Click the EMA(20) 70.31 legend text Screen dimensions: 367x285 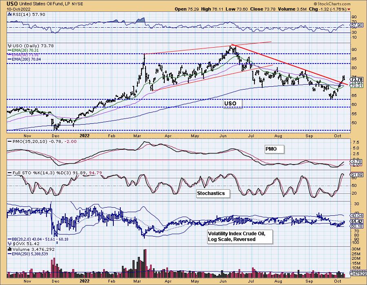[x=25, y=50]
